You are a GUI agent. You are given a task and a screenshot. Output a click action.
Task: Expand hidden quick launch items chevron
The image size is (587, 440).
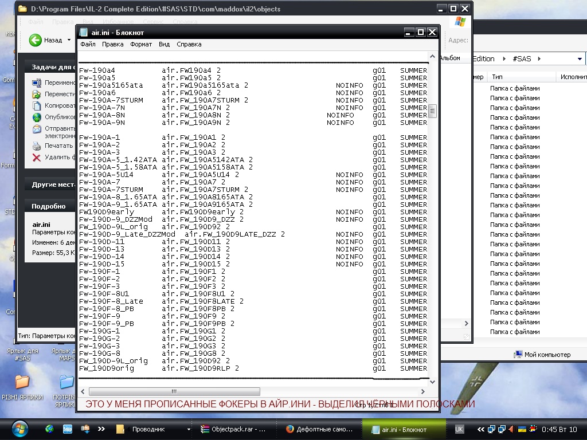click(x=101, y=429)
